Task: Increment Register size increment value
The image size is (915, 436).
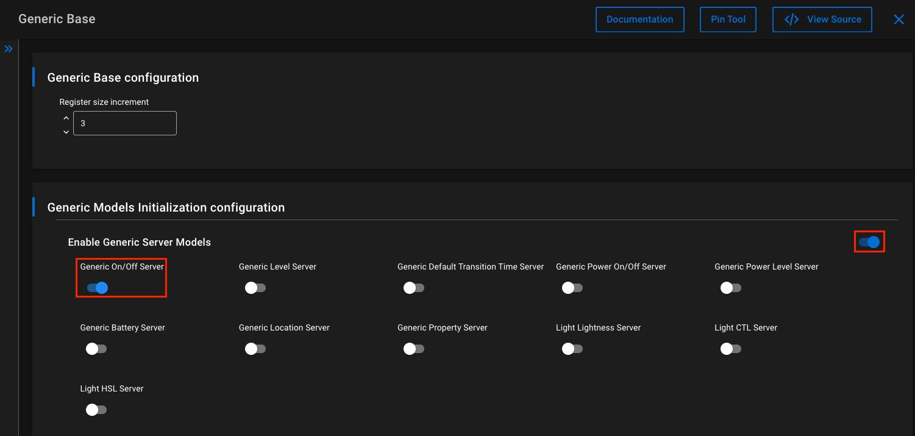Action: (66, 117)
